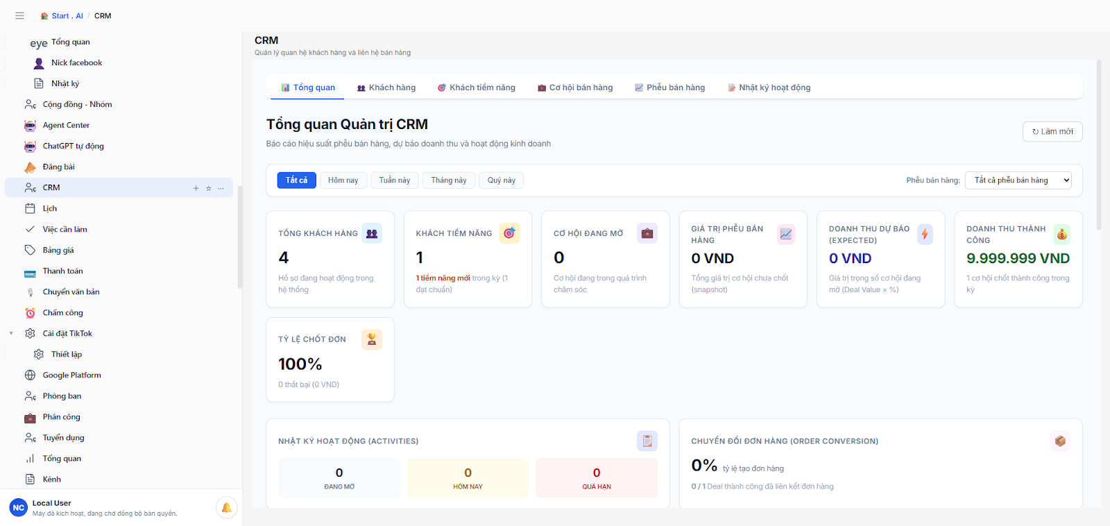
Task: Select the Quý này time filter
Action: [x=501, y=180]
